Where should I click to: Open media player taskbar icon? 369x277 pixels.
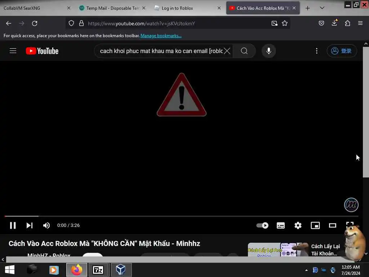tap(54, 270)
